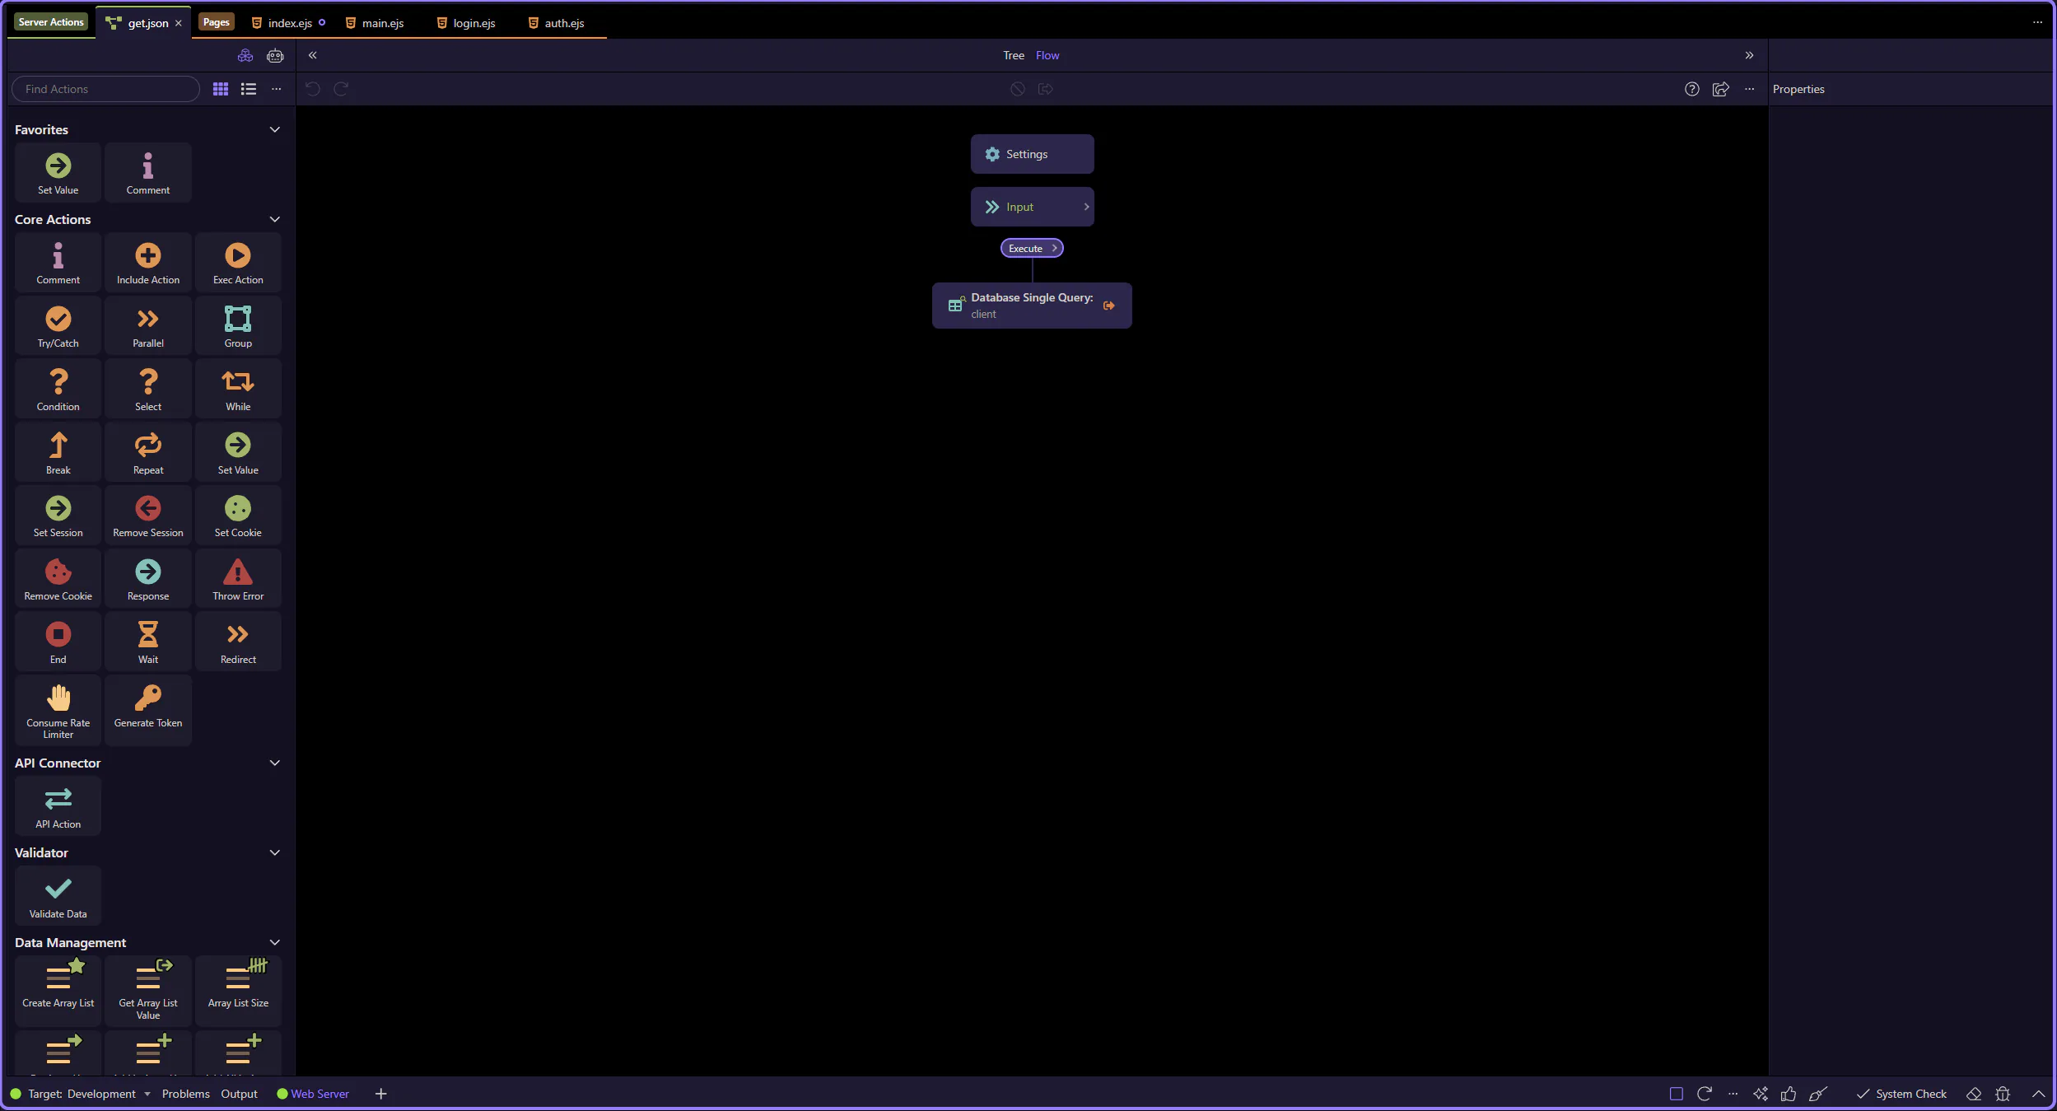2057x1111 pixels.
Task: Switch actions panel to grid view
Action: click(x=220, y=89)
